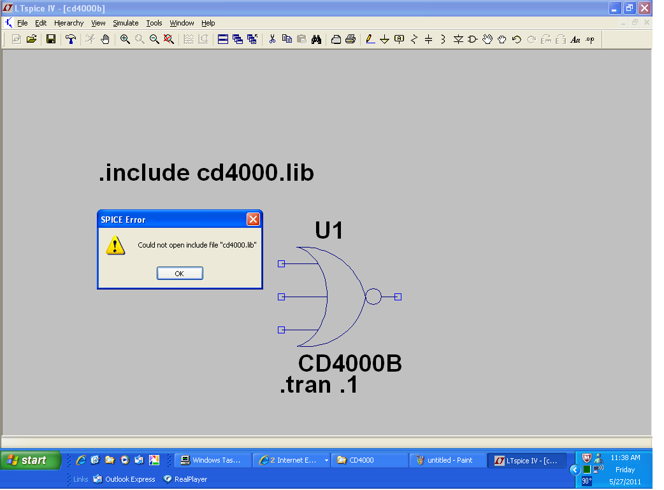The width and height of the screenshot is (664, 490).
Task: Close the SPICE Error dialog
Action: 253,220
